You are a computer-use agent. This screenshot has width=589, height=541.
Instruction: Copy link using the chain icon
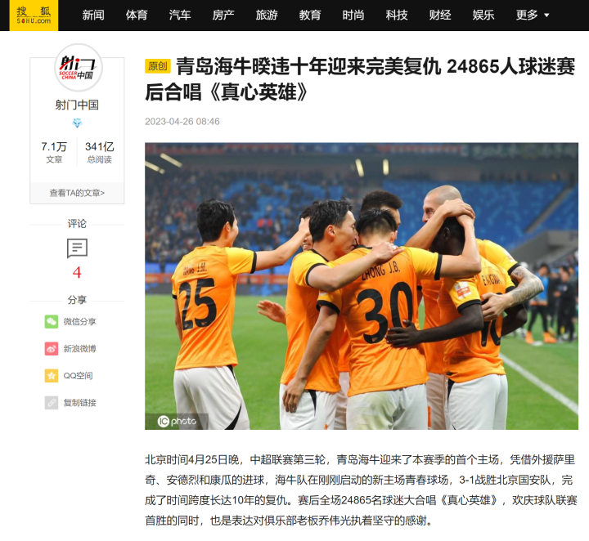coord(52,403)
